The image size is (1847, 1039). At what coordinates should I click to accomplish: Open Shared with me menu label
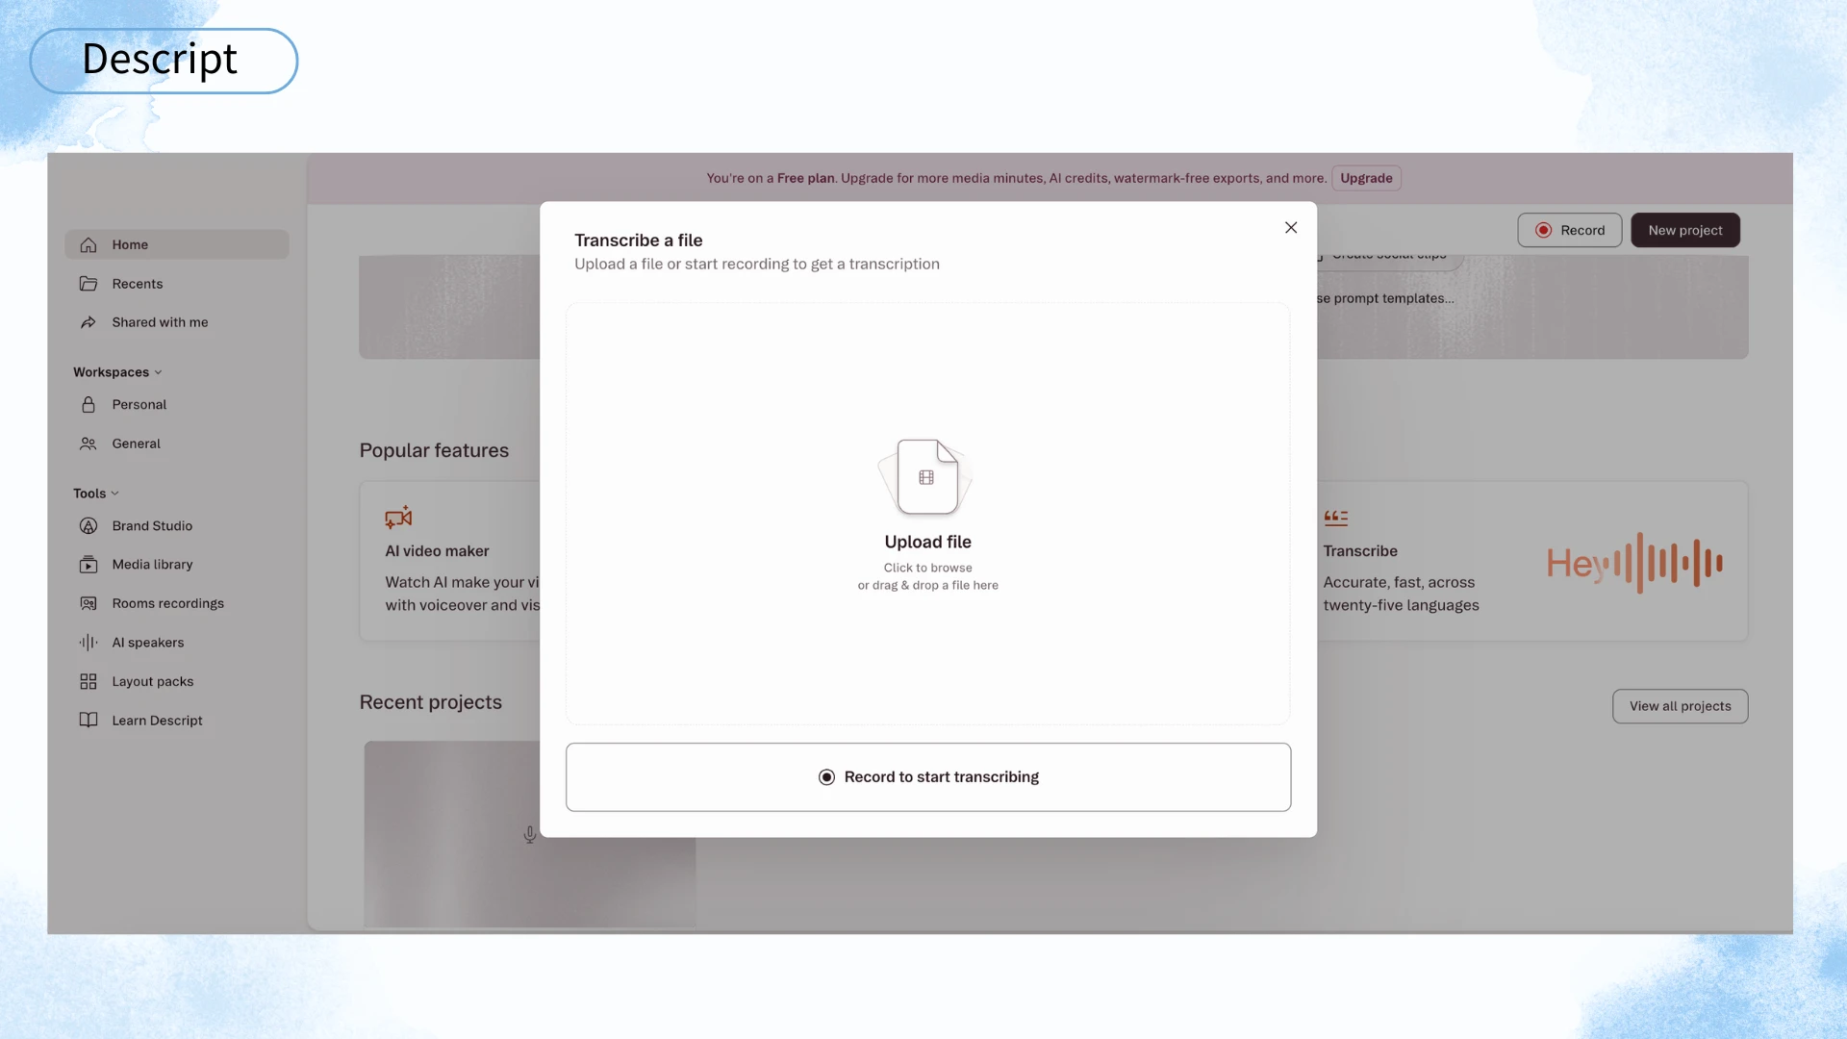tap(160, 322)
